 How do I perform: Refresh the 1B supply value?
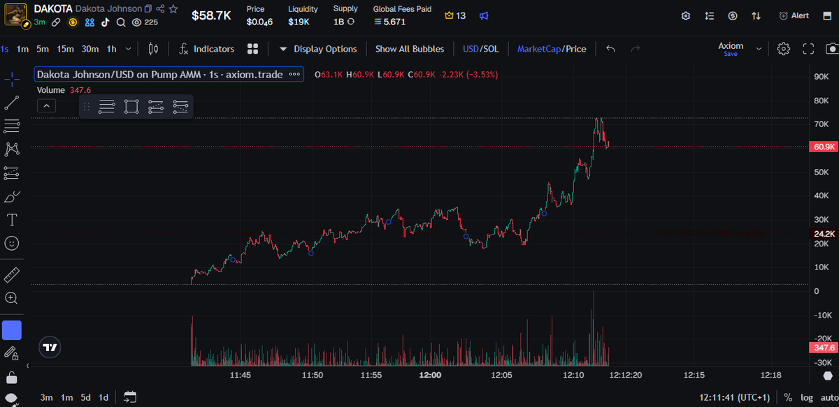tap(351, 22)
